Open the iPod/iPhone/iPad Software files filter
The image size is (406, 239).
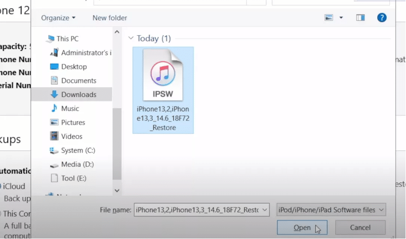(331, 210)
